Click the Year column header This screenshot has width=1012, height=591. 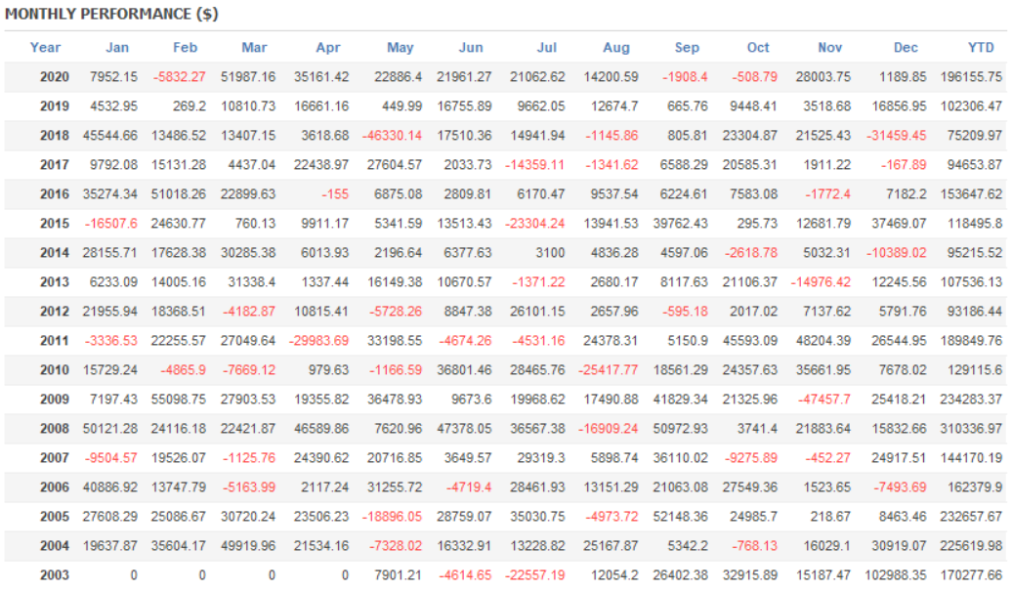(x=45, y=47)
